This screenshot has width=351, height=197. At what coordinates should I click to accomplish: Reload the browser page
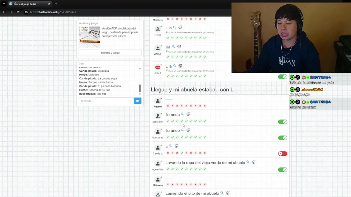18,12
